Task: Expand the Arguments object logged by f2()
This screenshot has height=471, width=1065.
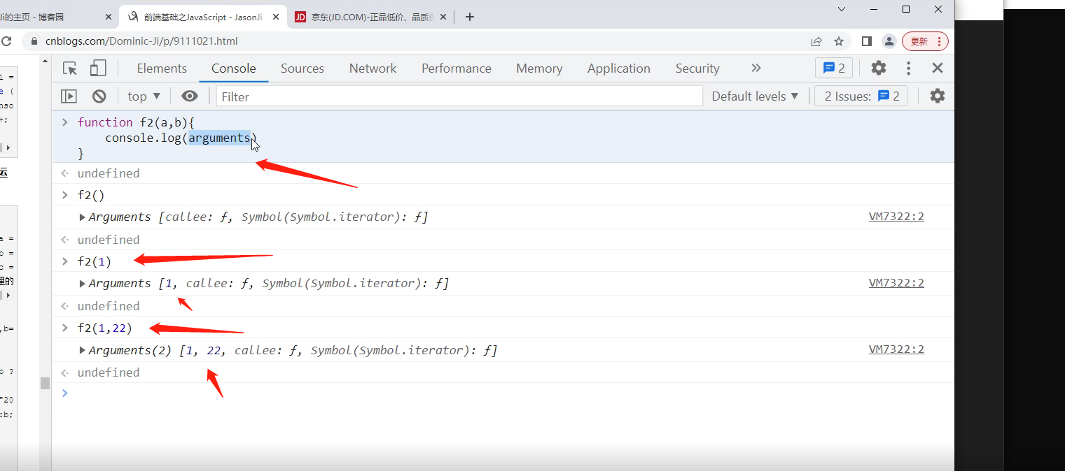Action: (x=83, y=217)
